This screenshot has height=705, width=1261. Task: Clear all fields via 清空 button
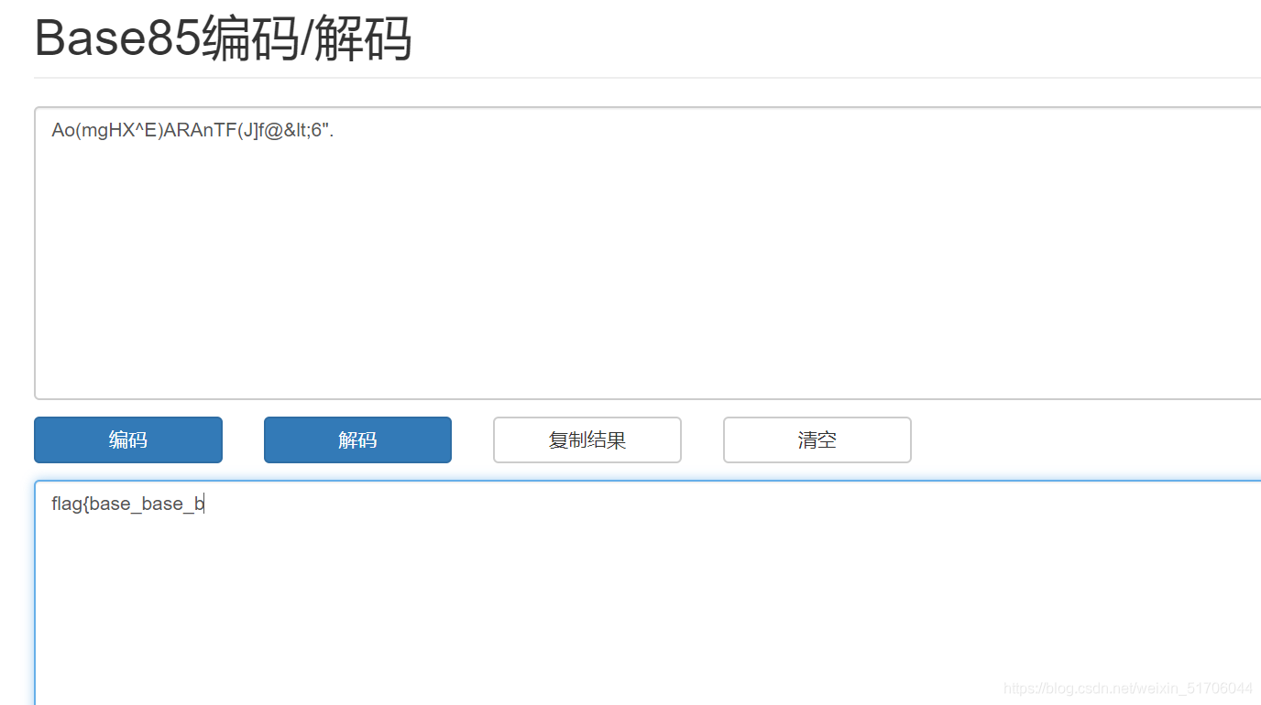(x=817, y=439)
